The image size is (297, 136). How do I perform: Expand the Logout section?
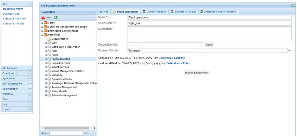(x=30, y=109)
